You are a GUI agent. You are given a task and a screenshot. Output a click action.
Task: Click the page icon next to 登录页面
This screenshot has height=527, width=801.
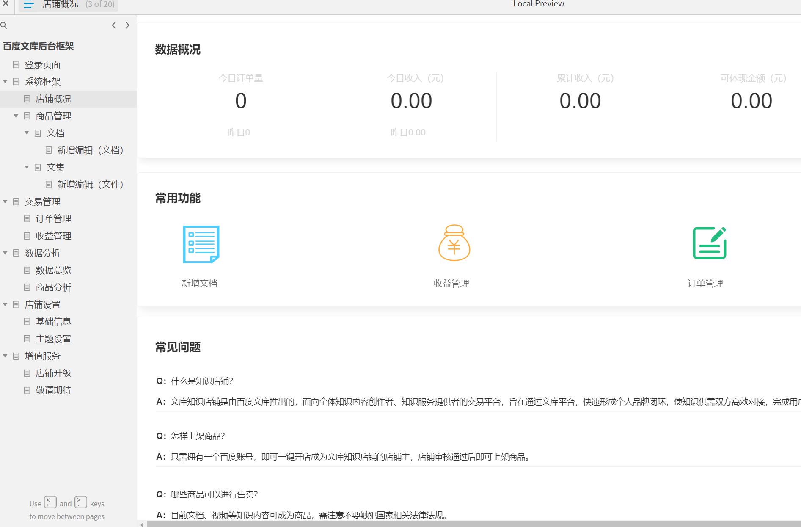(16, 64)
